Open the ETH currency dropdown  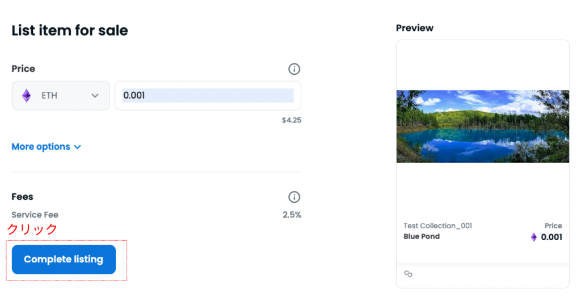click(61, 96)
